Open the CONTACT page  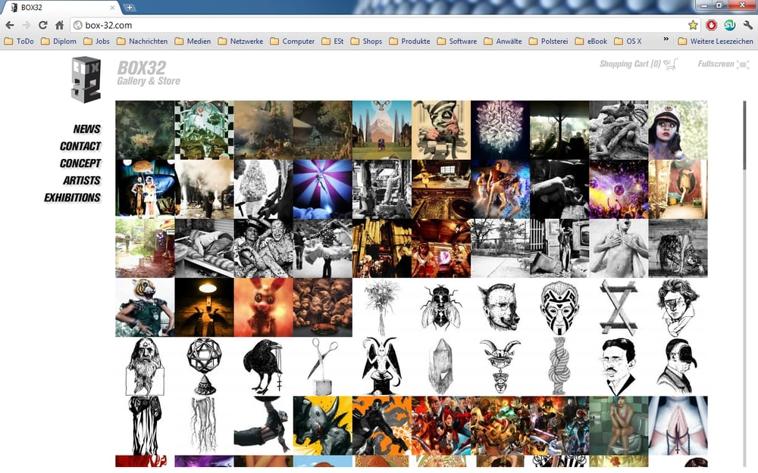point(80,146)
